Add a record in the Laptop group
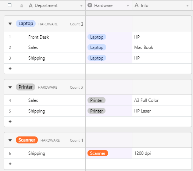This screenshot has height=171, width=193. tap(10, 69)
